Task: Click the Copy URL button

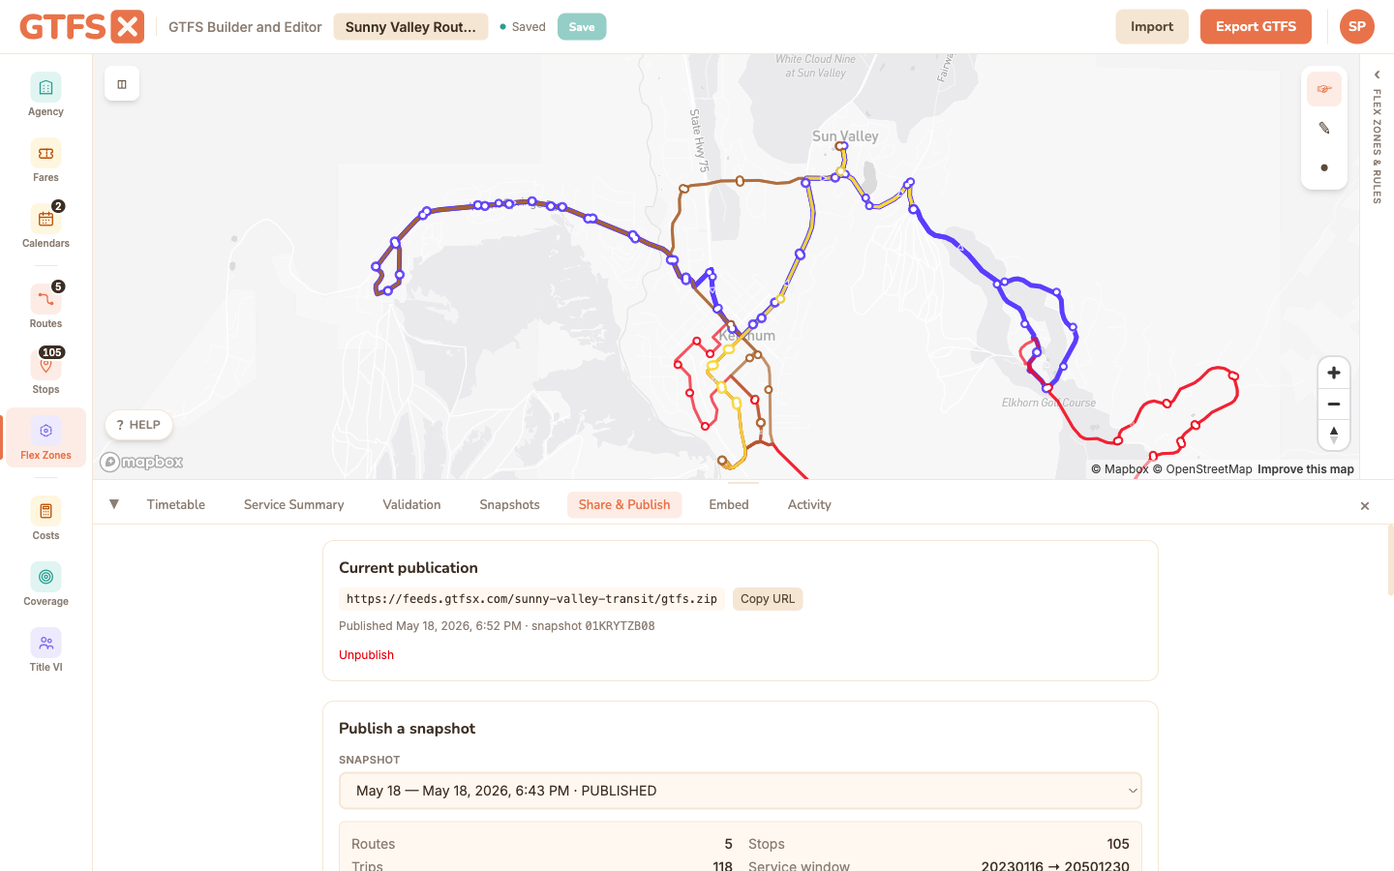Action: [x=768, y=599]
